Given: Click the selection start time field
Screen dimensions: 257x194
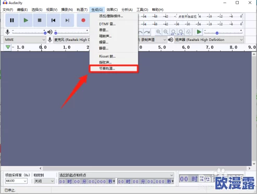Looking at the screenshot, I should click(x=87, y=182).
